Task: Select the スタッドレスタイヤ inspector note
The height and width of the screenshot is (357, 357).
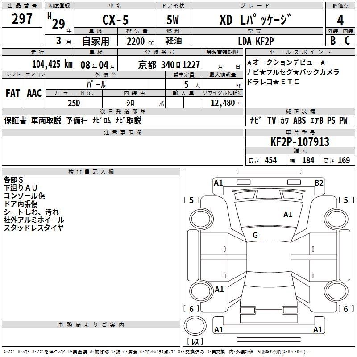Action: point(33,228)
